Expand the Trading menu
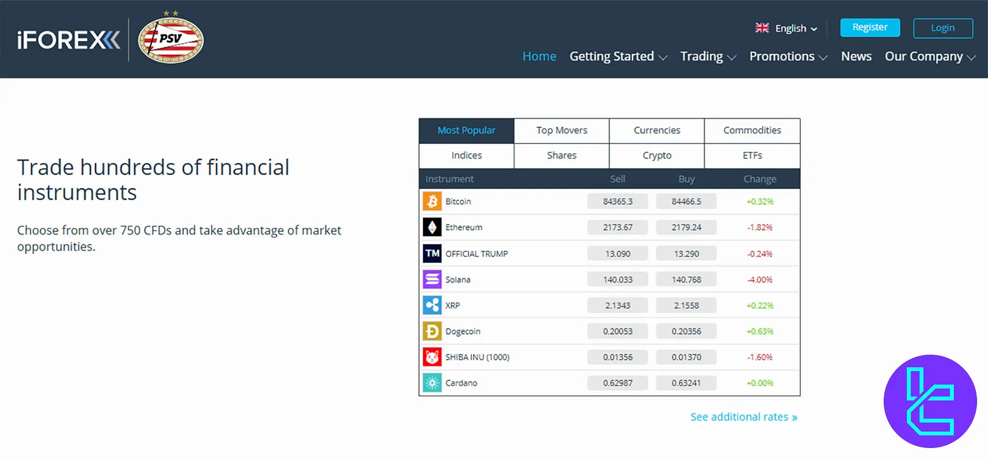The width and height of the screenshot is (988, 459). click(x=708, y=57)
